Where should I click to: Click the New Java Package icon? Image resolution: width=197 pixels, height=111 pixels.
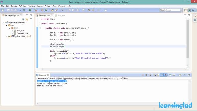(42, 10)
